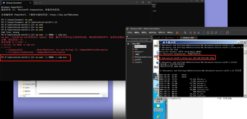Image resolution: width=247 pixels, height=119 pixels.
Task: Select the pte2003 VM in library
Action: coord(138,60)
